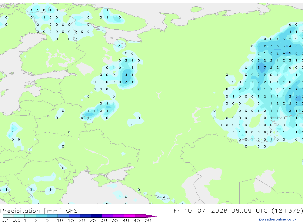Choose the 35–40 mm legend color swatch
The height and width of the screenshot is (222, 303).
(118, 216)
